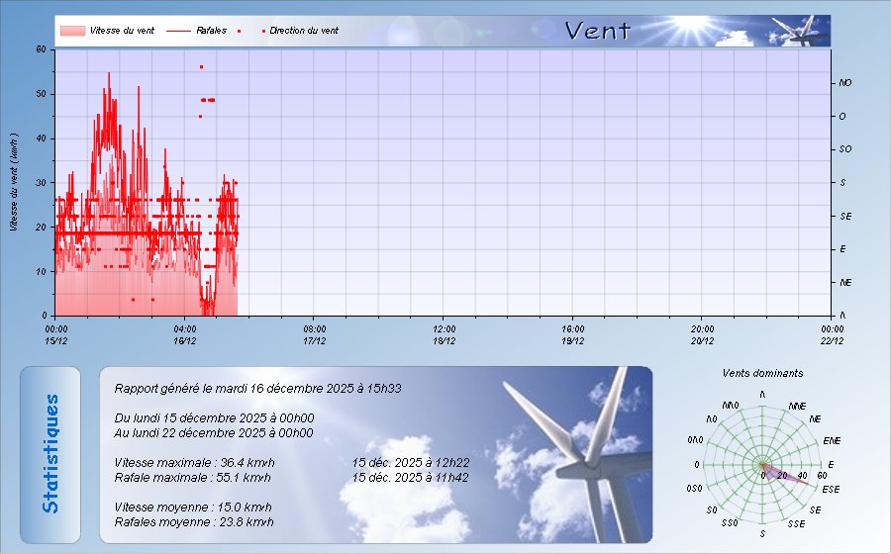The width and height of the screenshot is (891, 554).
Task: Click the "Vitesse maximale : 36.4 km/h" line
Action: coord(194,462)
